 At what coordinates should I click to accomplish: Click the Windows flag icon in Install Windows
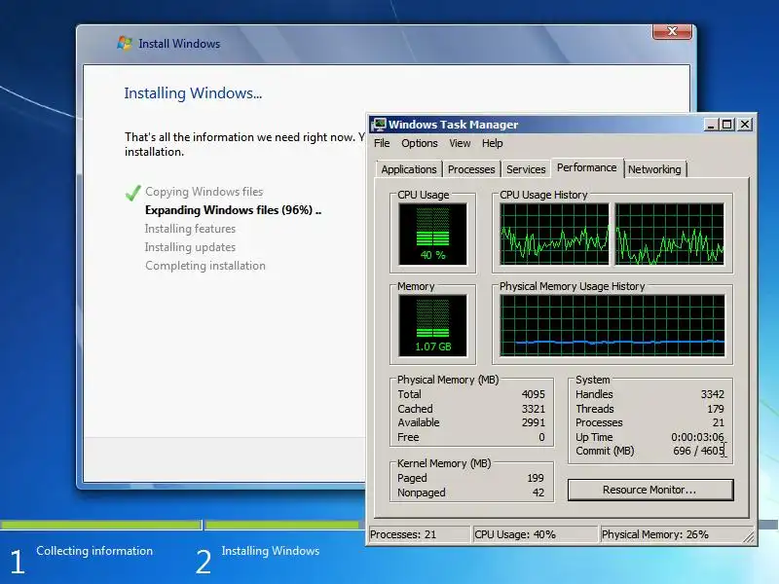click(125, 43)
